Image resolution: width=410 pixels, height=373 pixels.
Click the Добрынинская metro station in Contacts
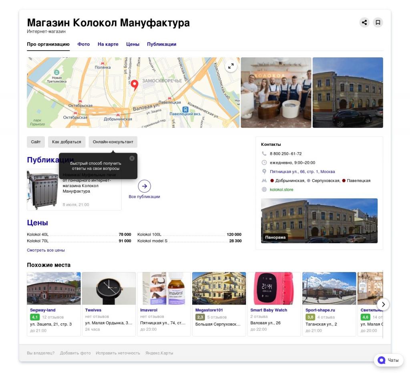click(289, 180)
